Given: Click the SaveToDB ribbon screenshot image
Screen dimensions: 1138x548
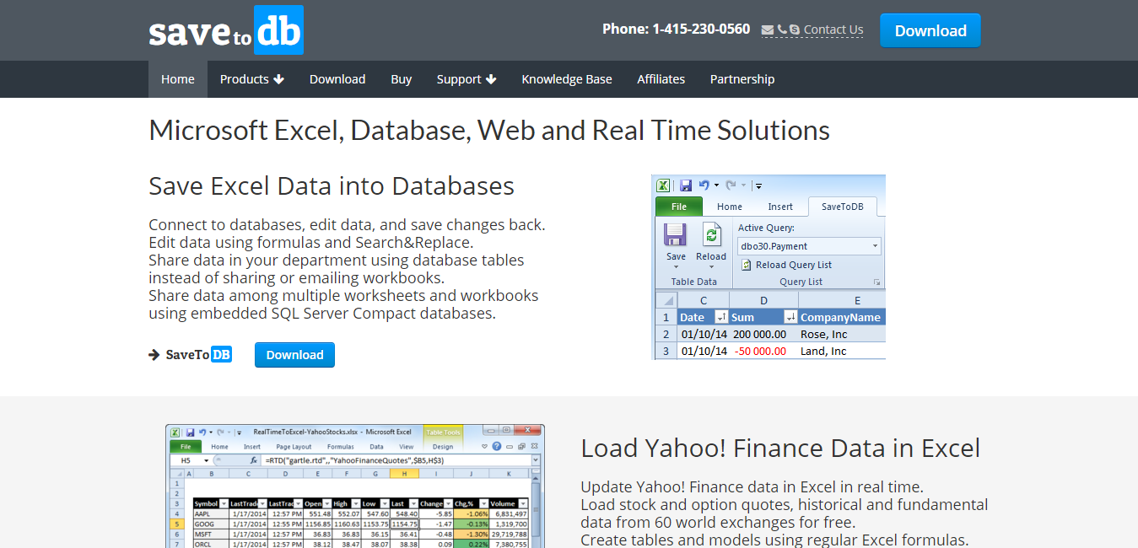Looking at the screenshot, I should click(x=769, y=267).
